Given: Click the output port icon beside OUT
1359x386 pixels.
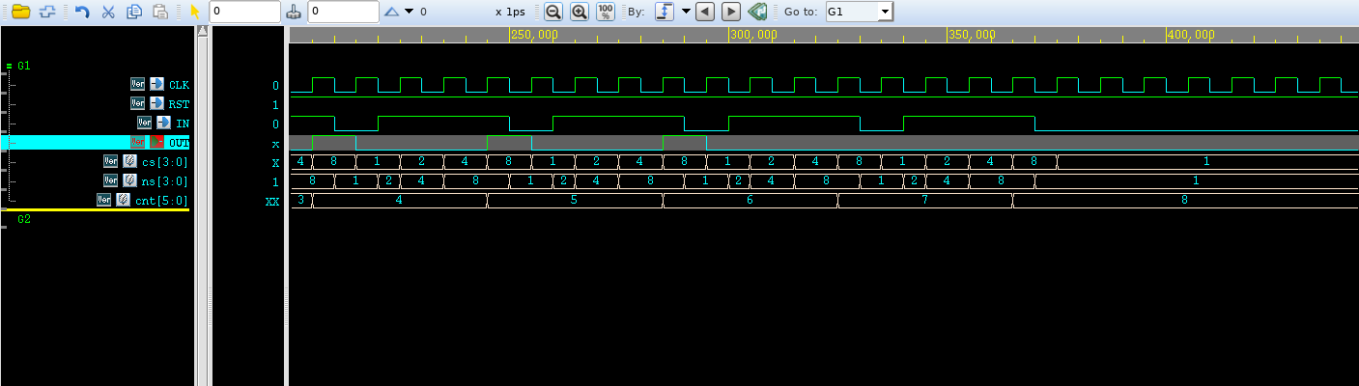Looking at the screenshot, I should coord(156,142).
